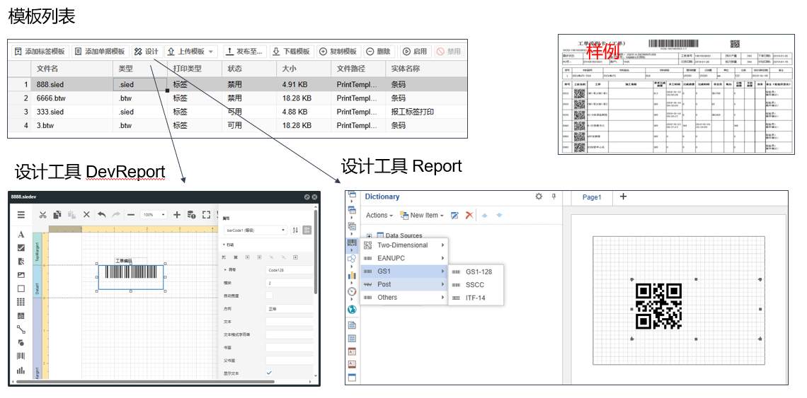Click the 发布至... publish button
The width and height of the screenshot is (807, 398).
(245, 52)
